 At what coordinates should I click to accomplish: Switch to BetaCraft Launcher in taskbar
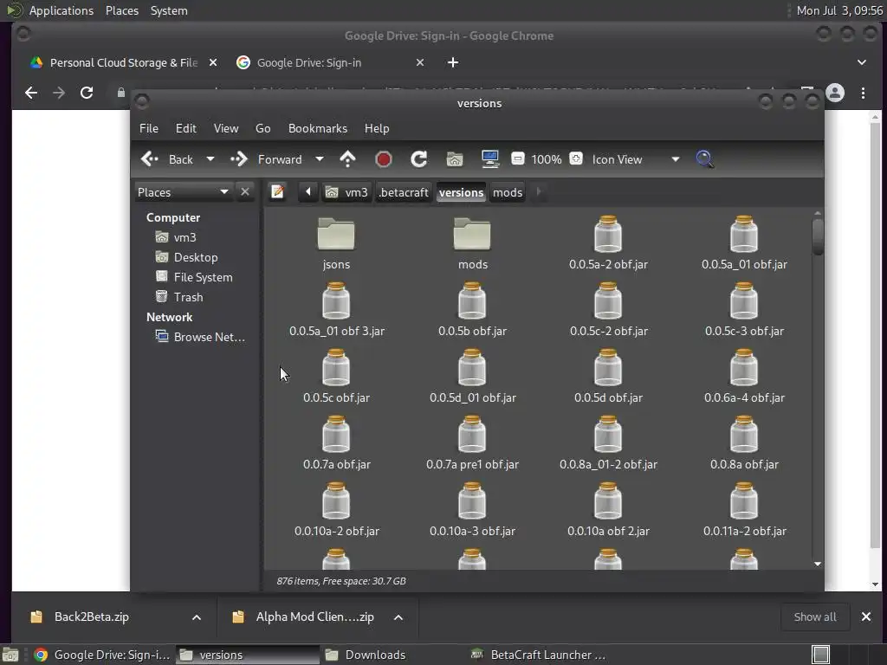[537, 655]
